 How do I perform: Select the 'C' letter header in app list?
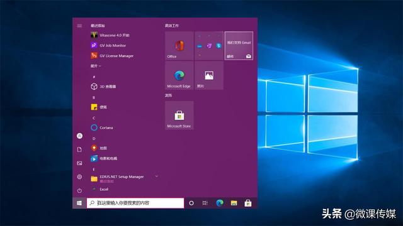94,118
